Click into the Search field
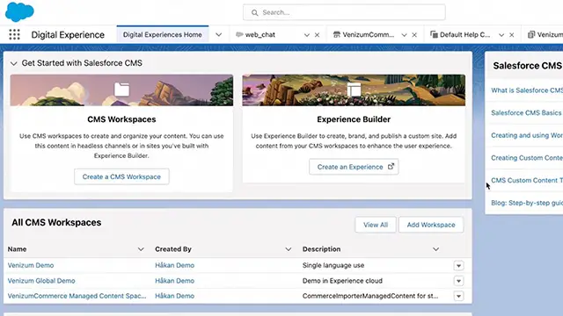The width and height of the screenshot is (563, 316). pyautogui.click(x=344, y=12)
